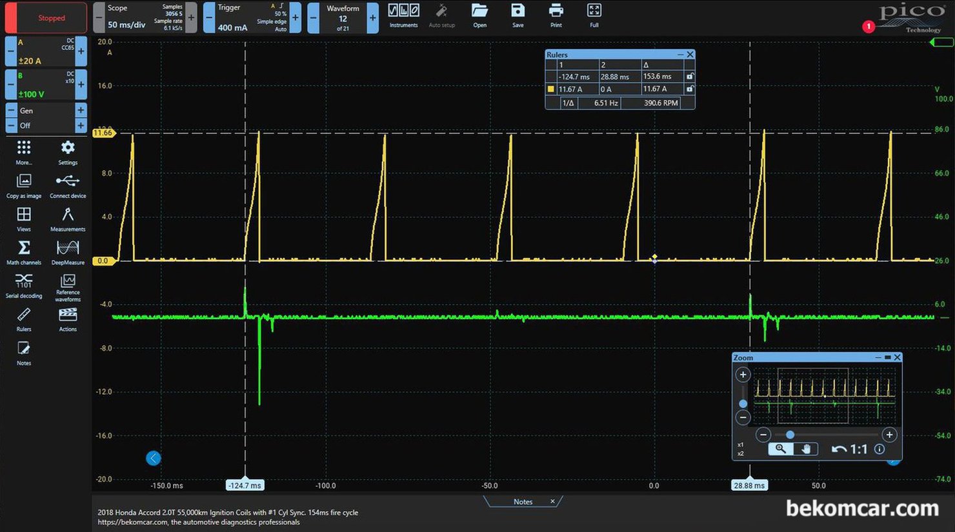The height and width of the screenshot is (532, 955).
Task: Open the Trigger 400 mA settings
Action: [252, 18]
